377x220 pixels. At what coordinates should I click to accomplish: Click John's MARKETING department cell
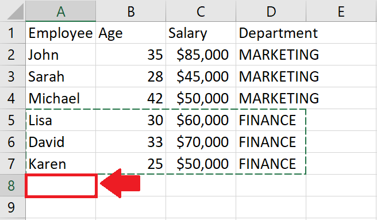pos(271,55)
